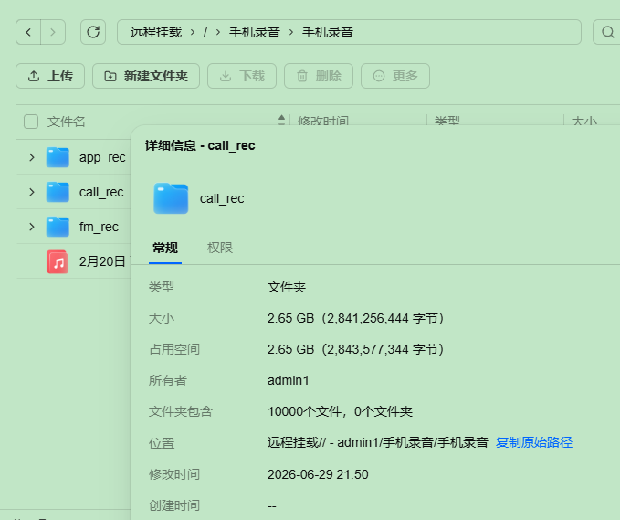Viewport: 620px width, 520px height.
Task: Go forward with the right arrow button
Action: [x=53, y=32]
